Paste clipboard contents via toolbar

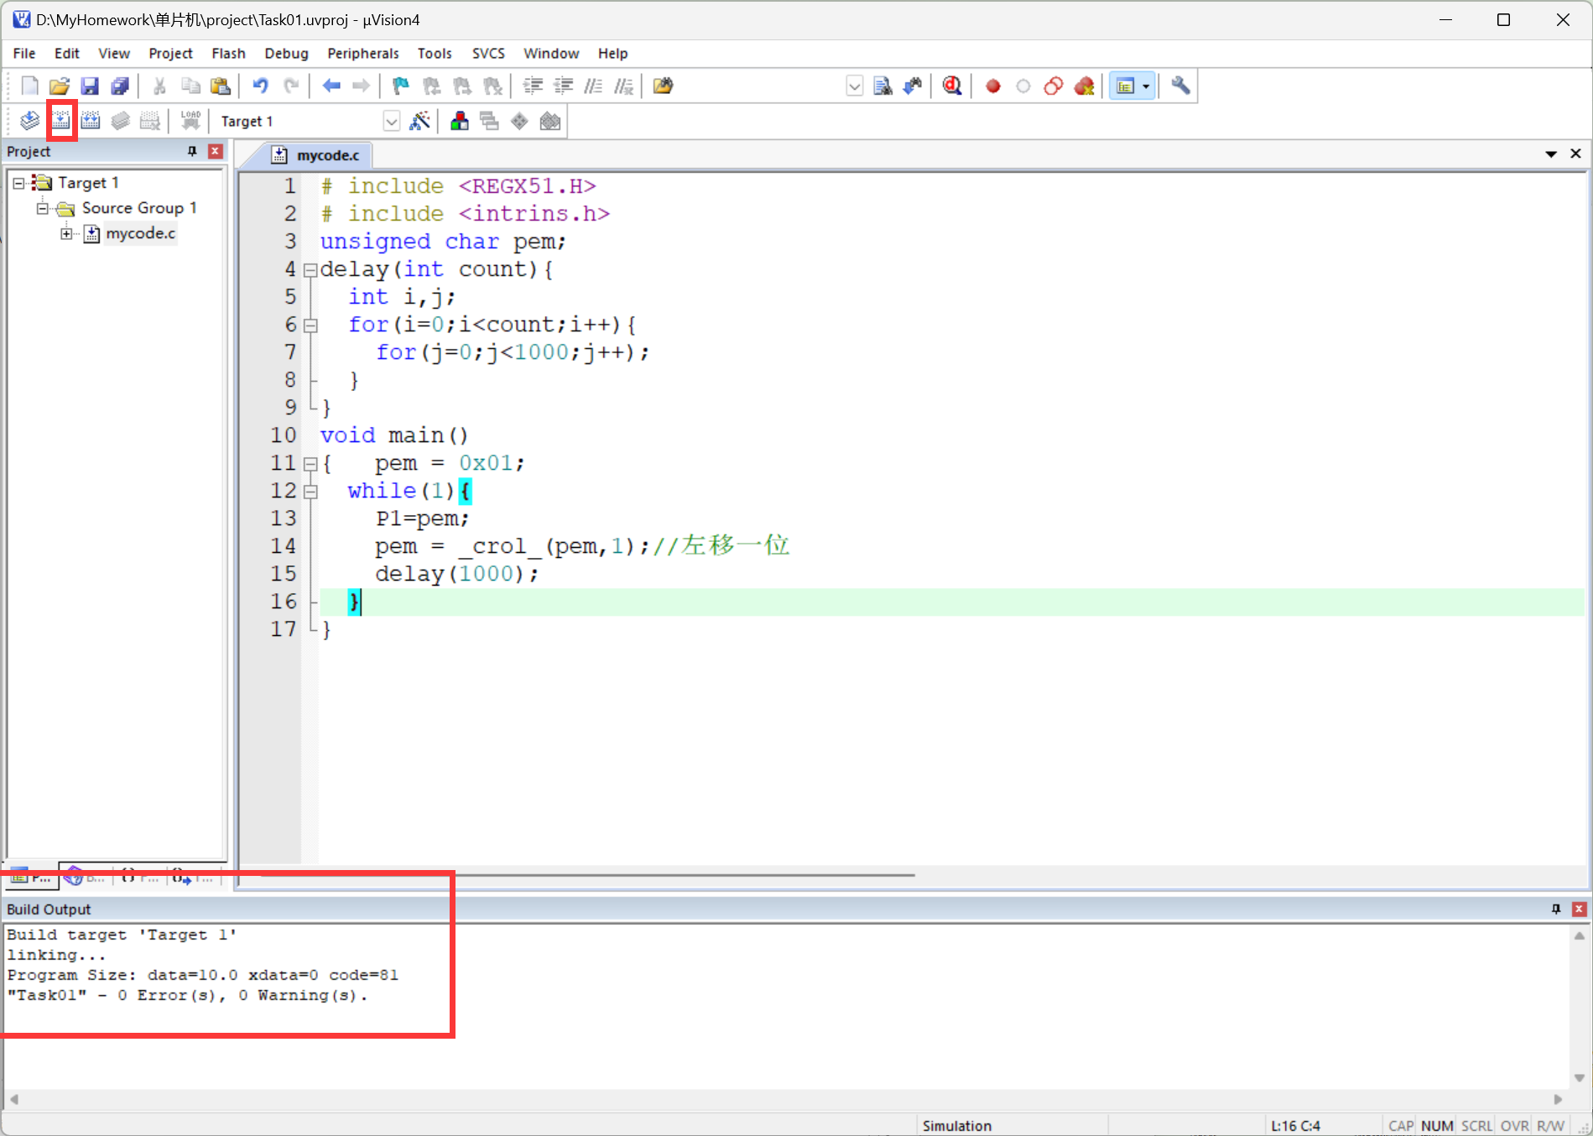click(221, 86)
